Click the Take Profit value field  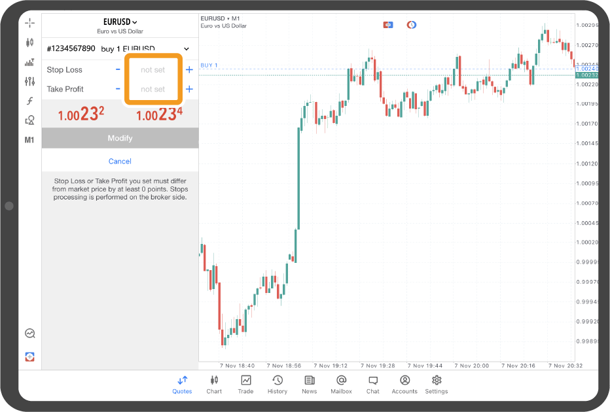click(153, 89)
